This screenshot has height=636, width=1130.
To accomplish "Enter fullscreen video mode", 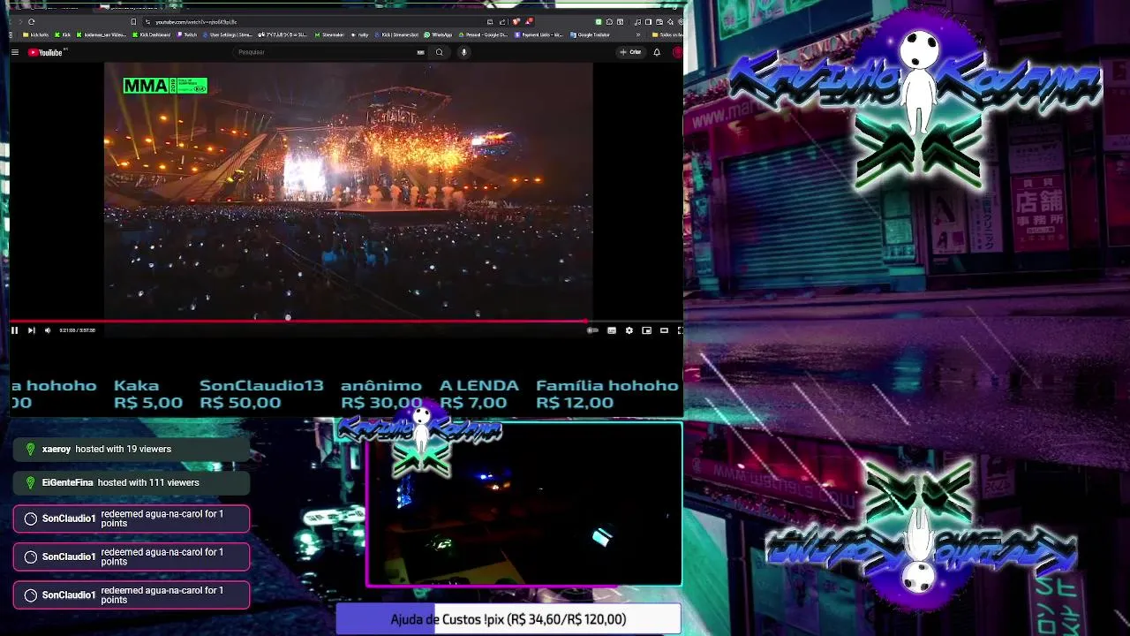I will (x=680, y=330).
